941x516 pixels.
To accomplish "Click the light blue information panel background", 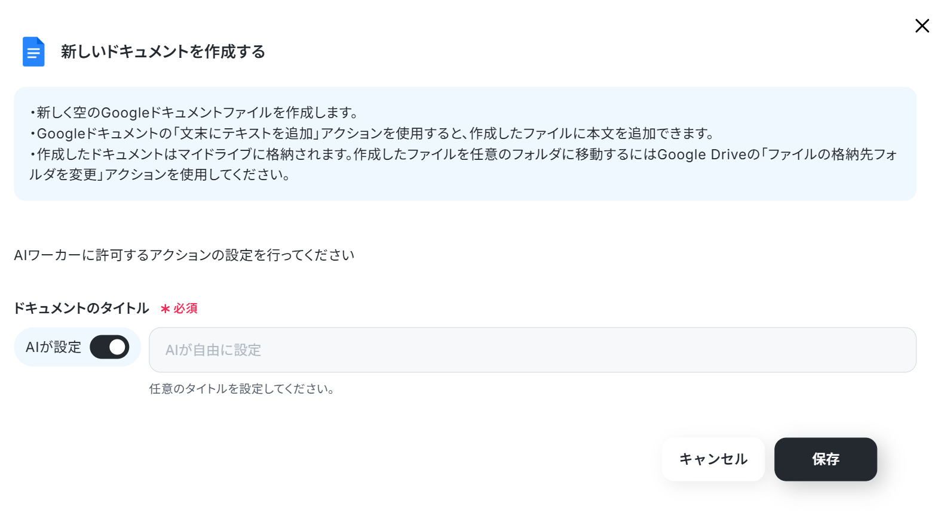I will 465,144.
